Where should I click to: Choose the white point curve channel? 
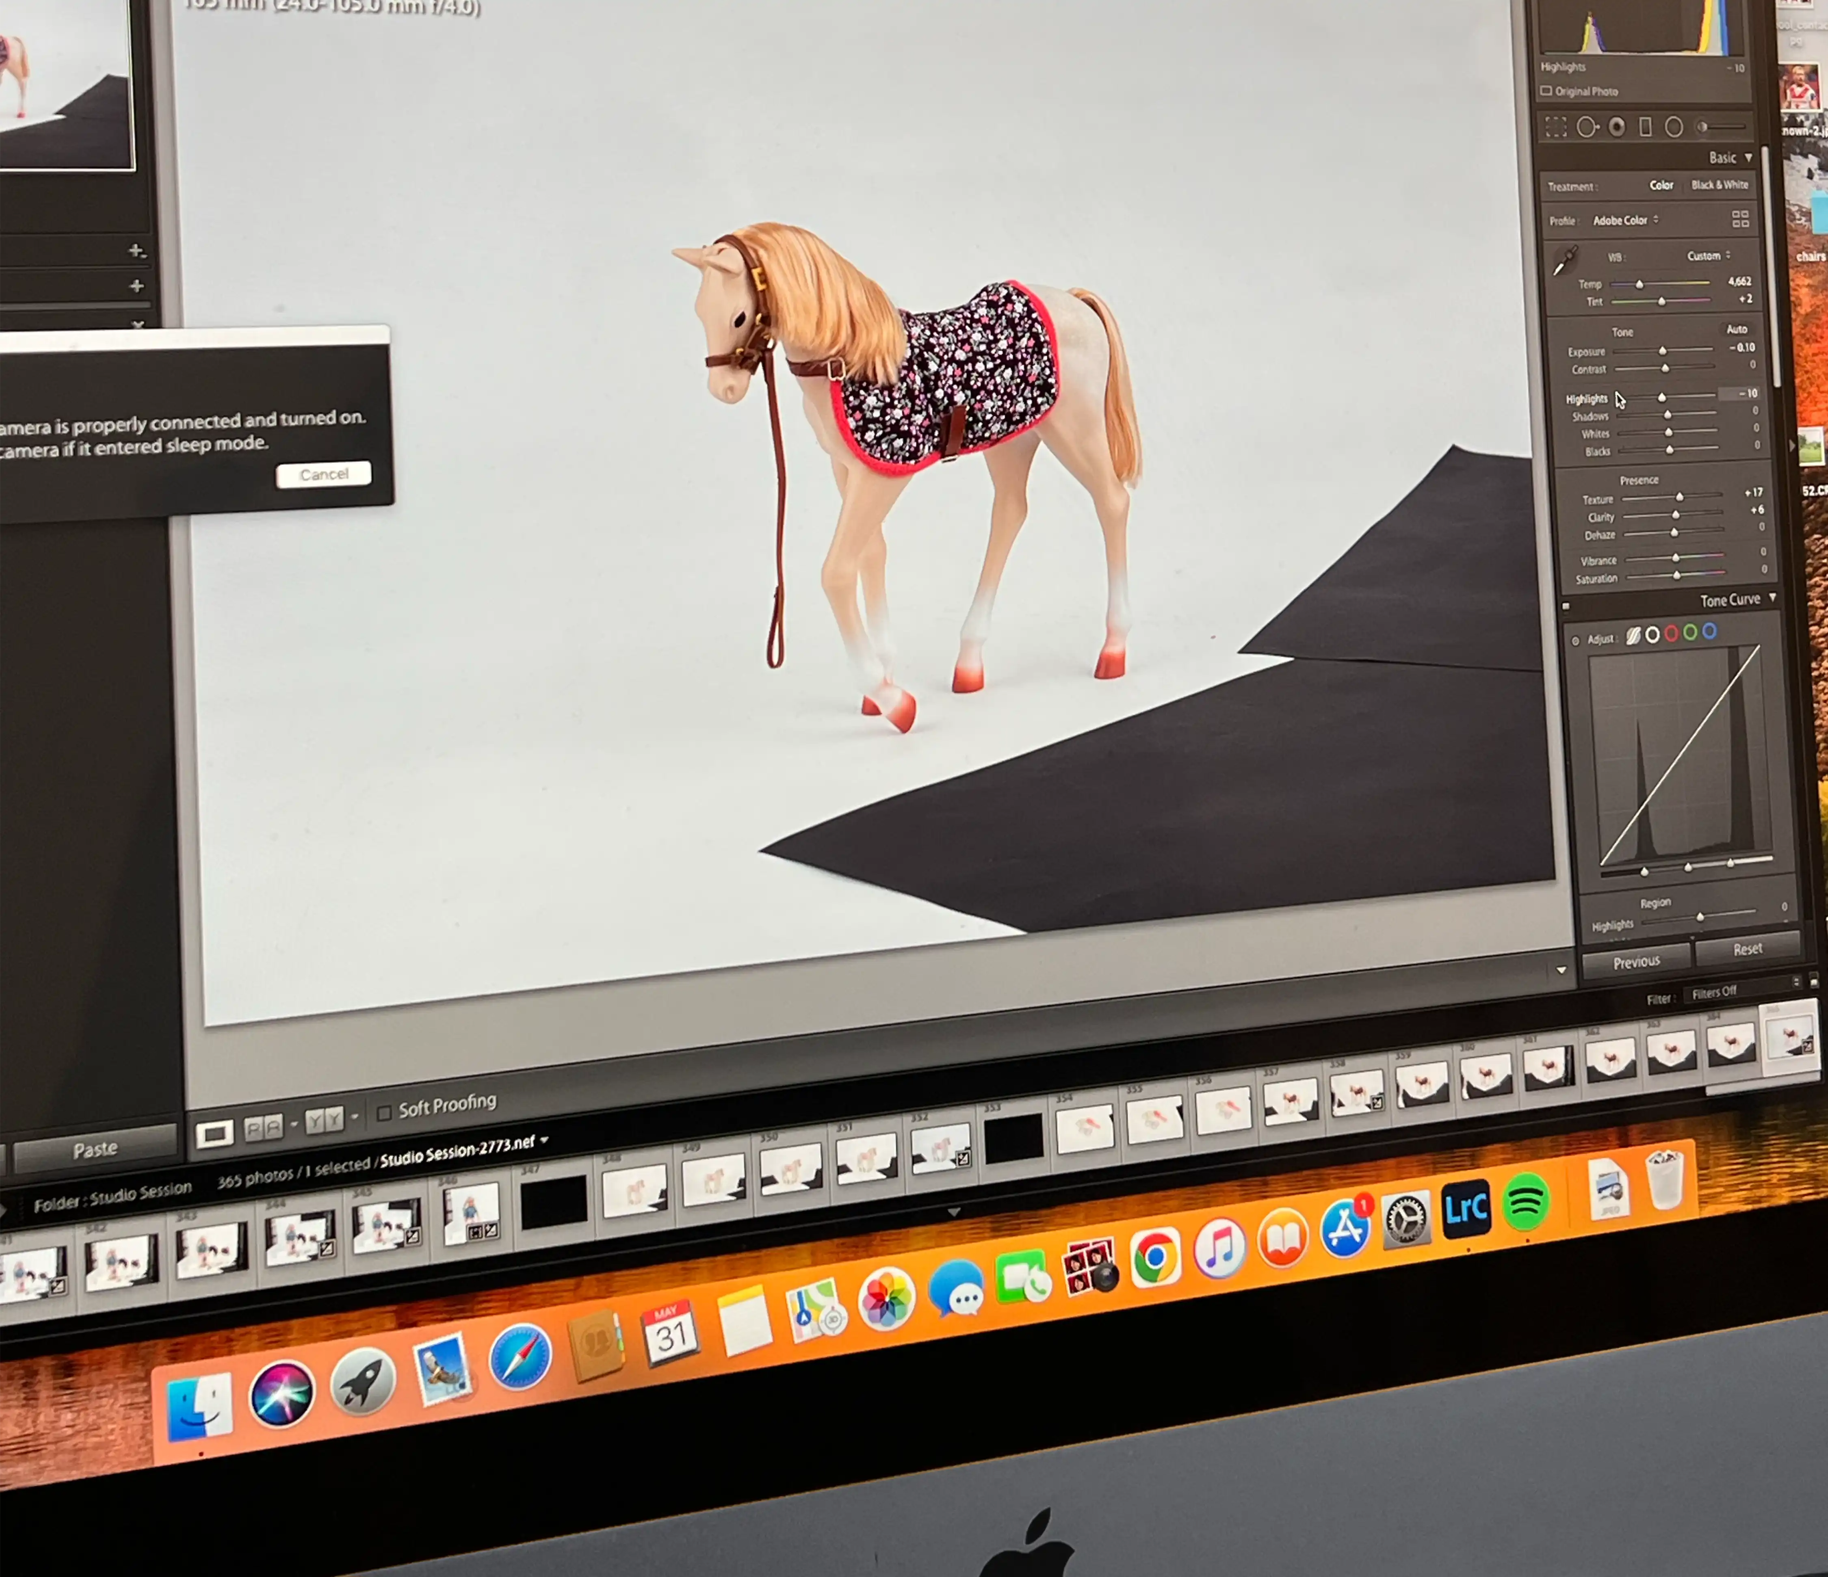(1653, 634)
